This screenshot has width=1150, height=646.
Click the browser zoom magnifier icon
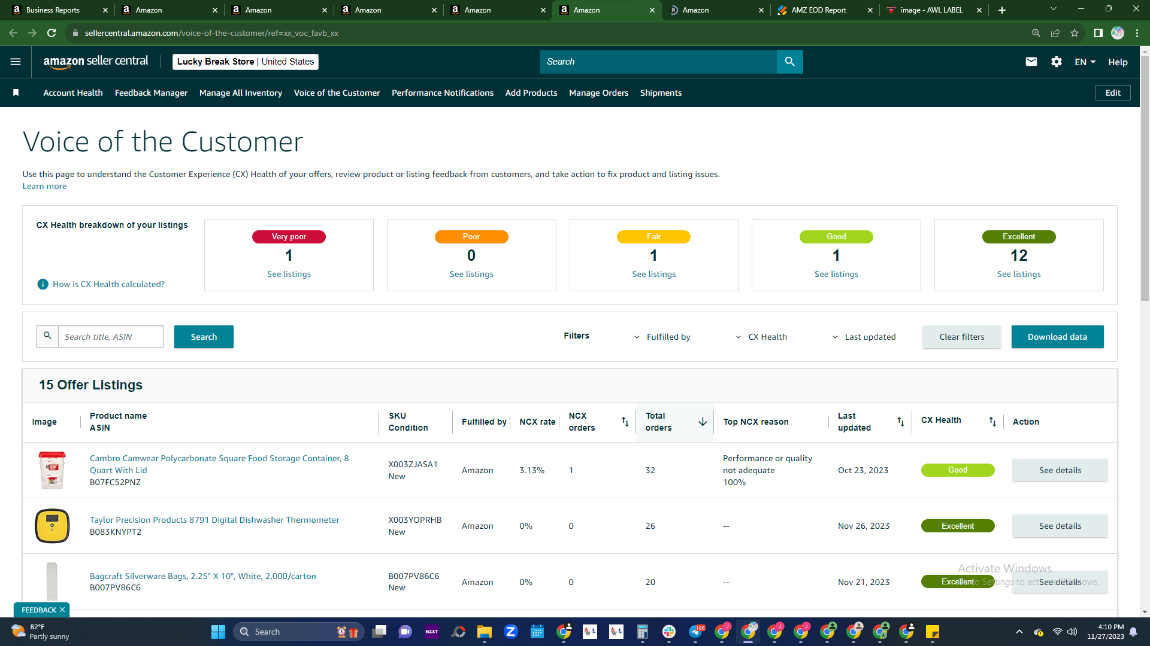point(1036,33)
